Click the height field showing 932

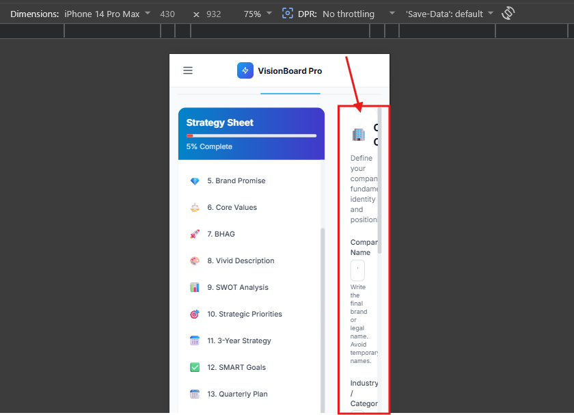coord(213,14)
